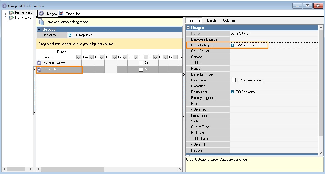Click the inspector scroll down arrow
The width and height of the screenshot is (325, 174).
[321, 153]
